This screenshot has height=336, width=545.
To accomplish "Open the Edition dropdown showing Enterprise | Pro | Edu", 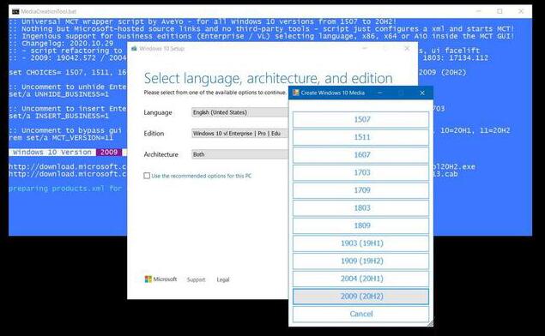I will pyautogui.click(x=239, y=134).
